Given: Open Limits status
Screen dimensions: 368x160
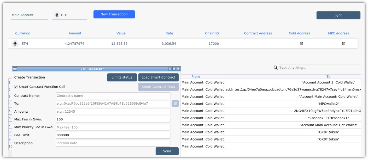Looking at the screenshot, I should (x=122, y=77).
